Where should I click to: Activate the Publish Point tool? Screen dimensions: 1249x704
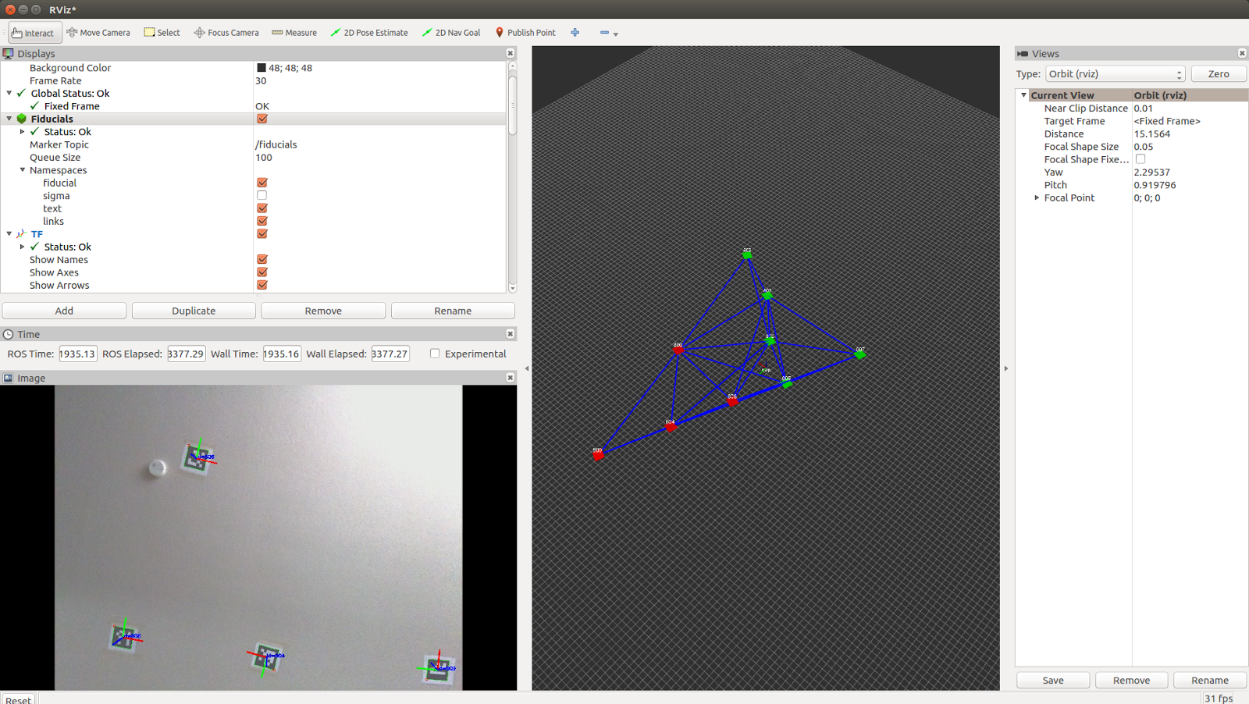525,33
